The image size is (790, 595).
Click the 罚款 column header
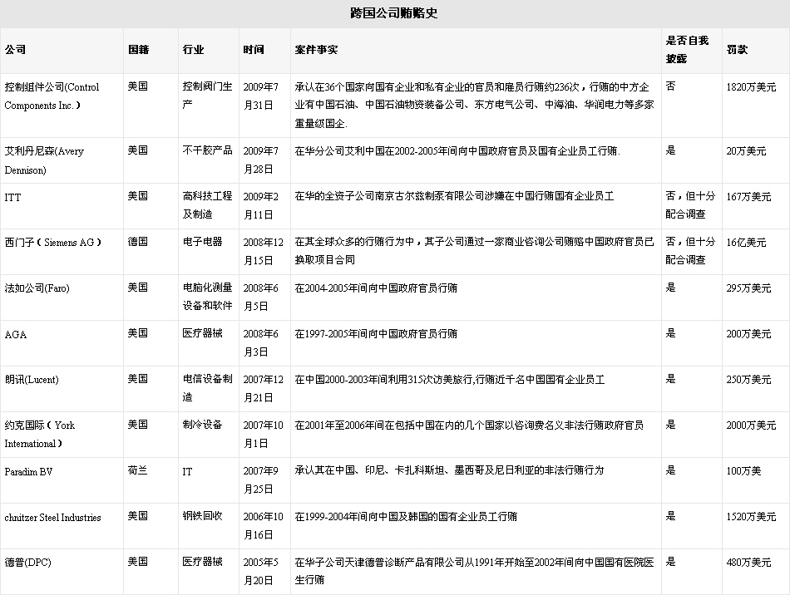click(x=737, y=50)
